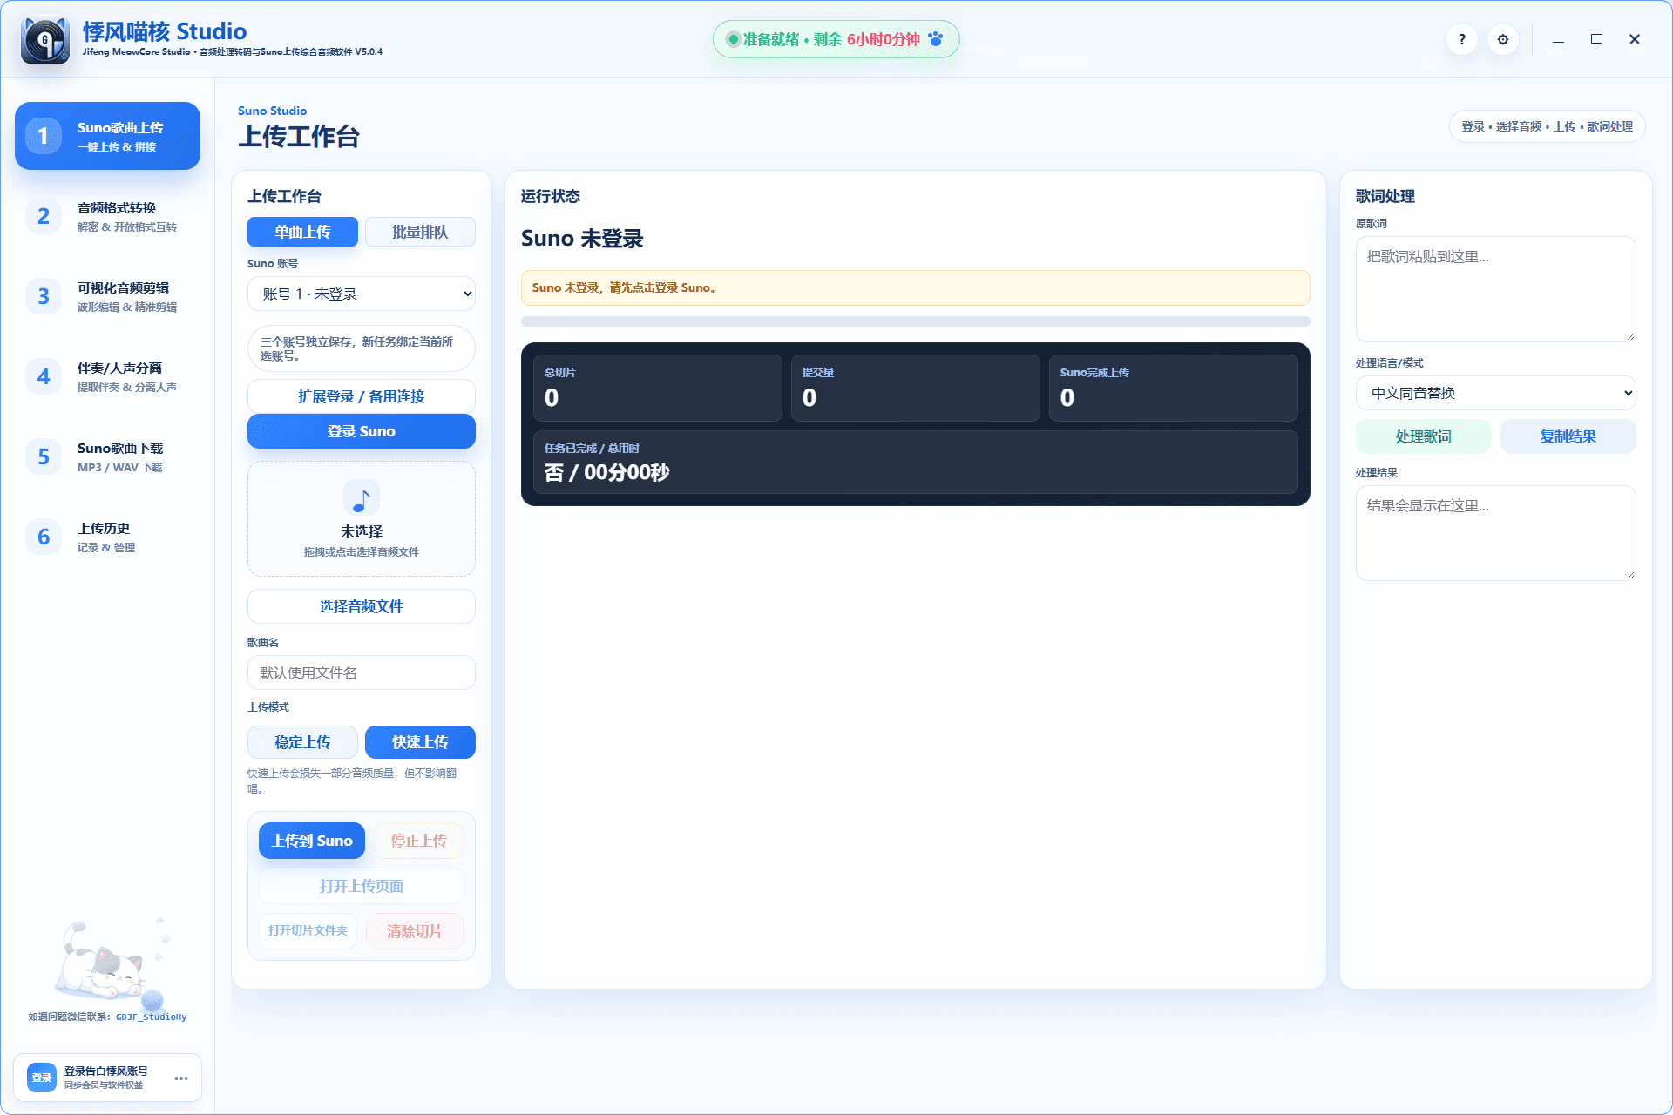Focus the processing result text area
Image resolution: width=1673 pixels, height=1115 pixels.
(1495, 533)
